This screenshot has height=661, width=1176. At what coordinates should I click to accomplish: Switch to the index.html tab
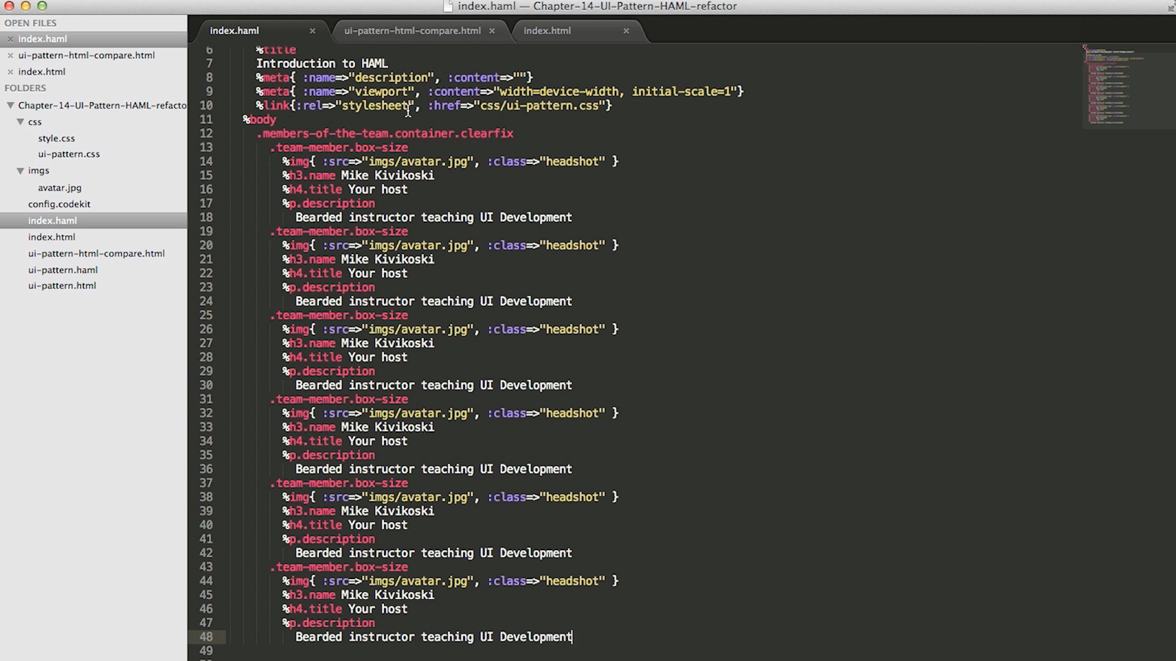point(547,31)
